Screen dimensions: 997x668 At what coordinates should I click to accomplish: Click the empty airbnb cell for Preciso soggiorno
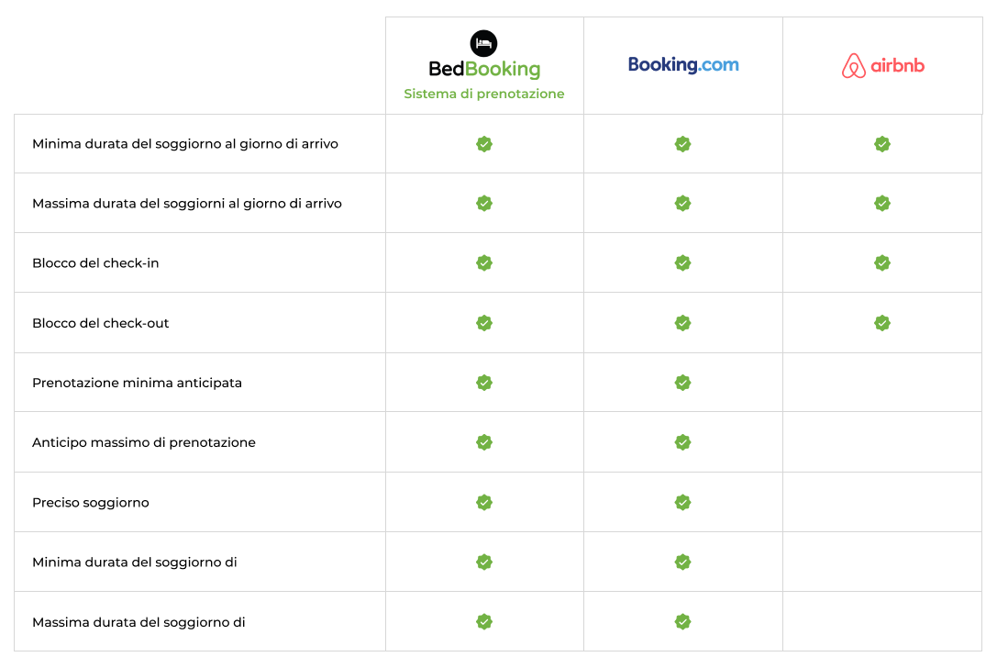pos(882,502)
